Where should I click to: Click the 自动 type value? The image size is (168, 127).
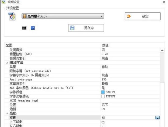105,67
